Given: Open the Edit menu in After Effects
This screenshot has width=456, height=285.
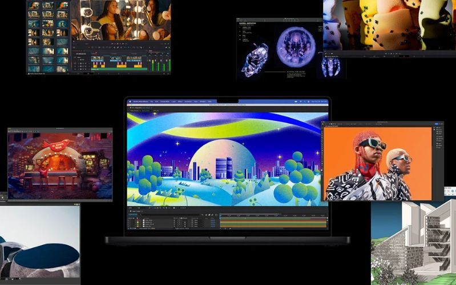Looking at the screenshot, I should click(x=157, y=101).
